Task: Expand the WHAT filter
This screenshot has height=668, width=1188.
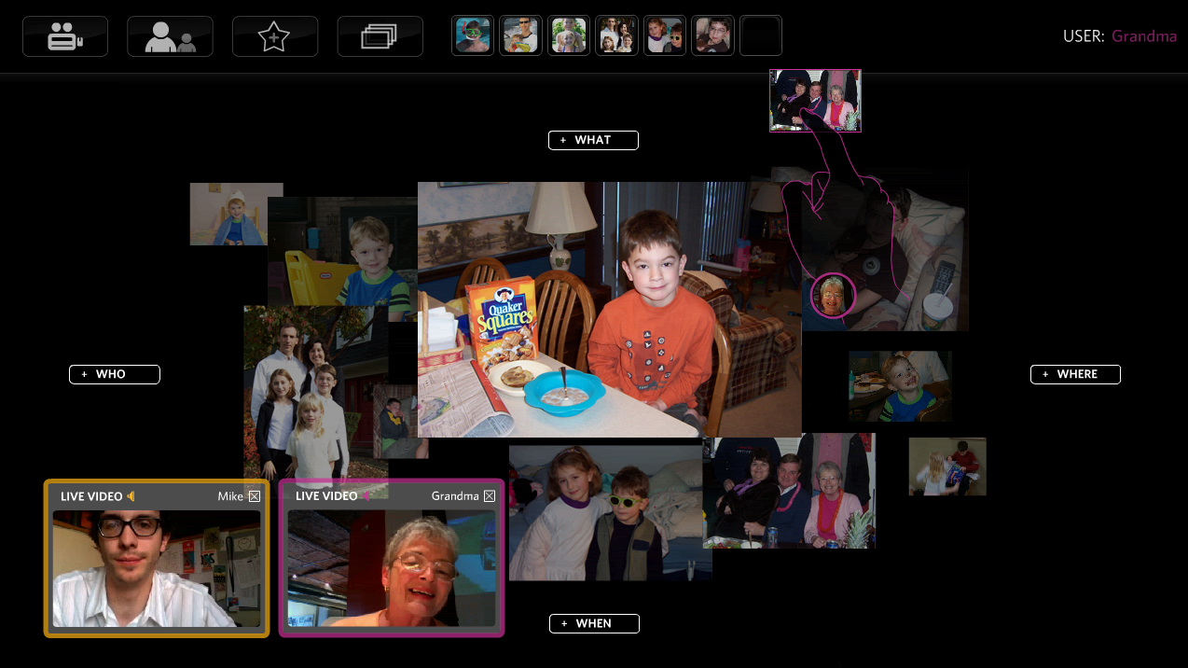Action: pos(593,140)
